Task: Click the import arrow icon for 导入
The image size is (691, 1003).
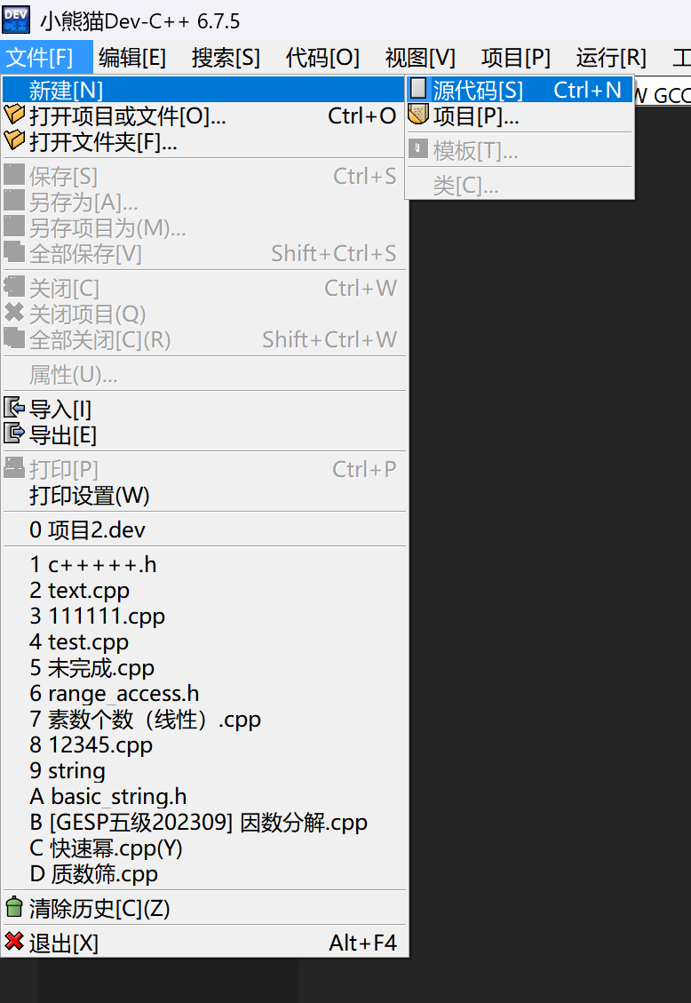Action: tap(14, 409)
